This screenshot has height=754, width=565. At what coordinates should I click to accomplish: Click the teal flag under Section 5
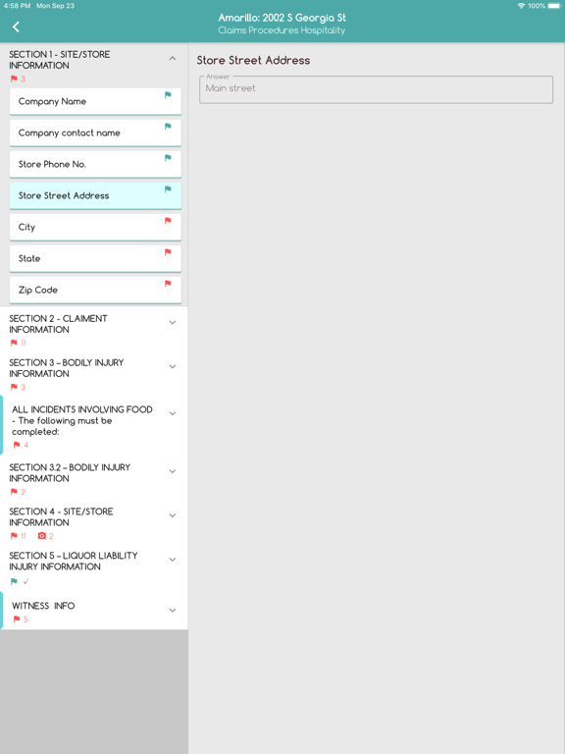(x=14, y=581)
